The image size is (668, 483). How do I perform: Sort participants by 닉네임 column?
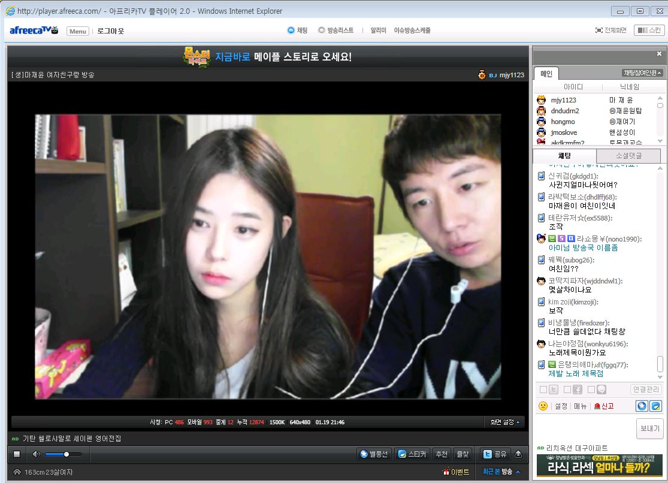pyautogui.click(x=629, y=87)
